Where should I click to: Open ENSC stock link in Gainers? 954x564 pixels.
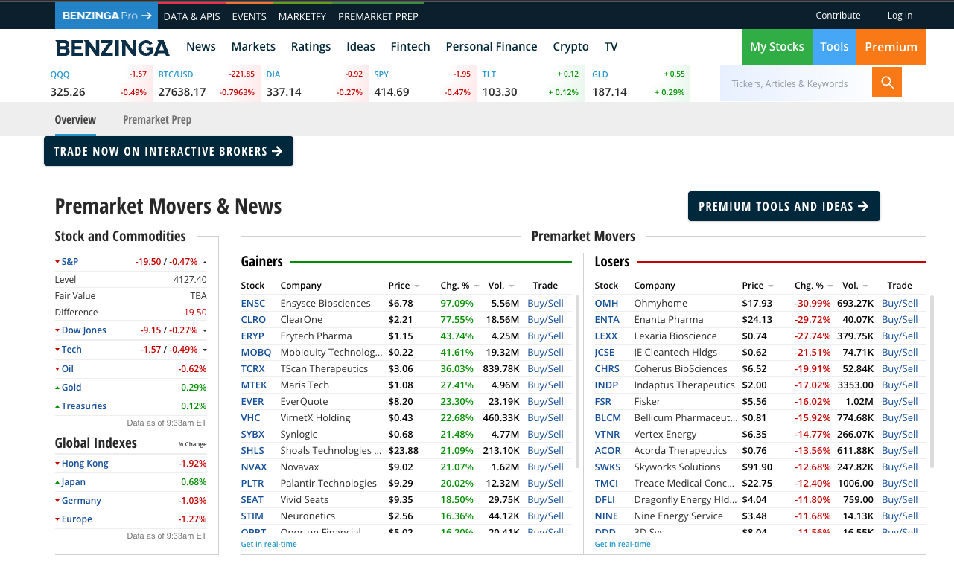click(x=253, y=304)
